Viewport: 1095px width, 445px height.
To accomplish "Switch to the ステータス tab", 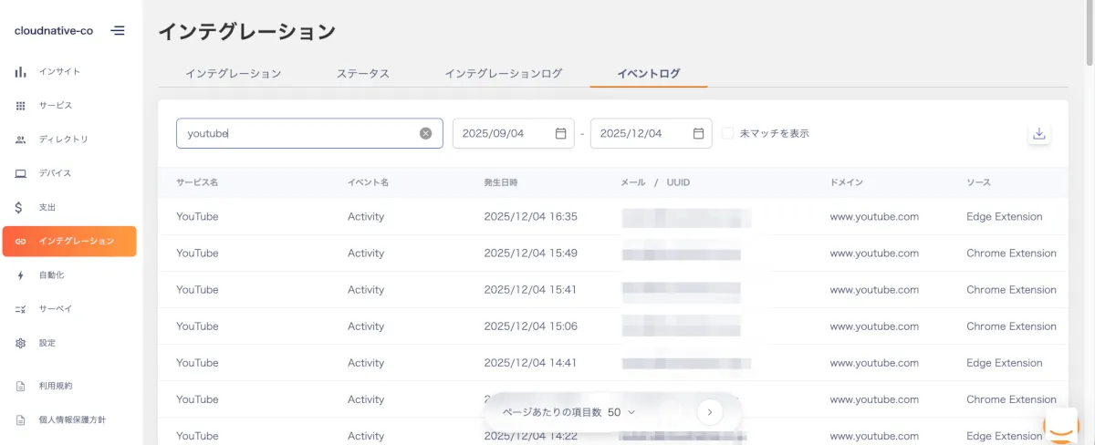I will point(363,73).
